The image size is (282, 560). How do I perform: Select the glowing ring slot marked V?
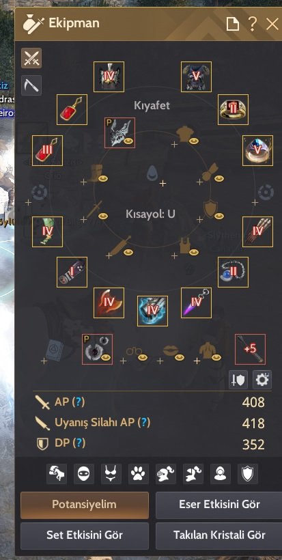[257, 151]
